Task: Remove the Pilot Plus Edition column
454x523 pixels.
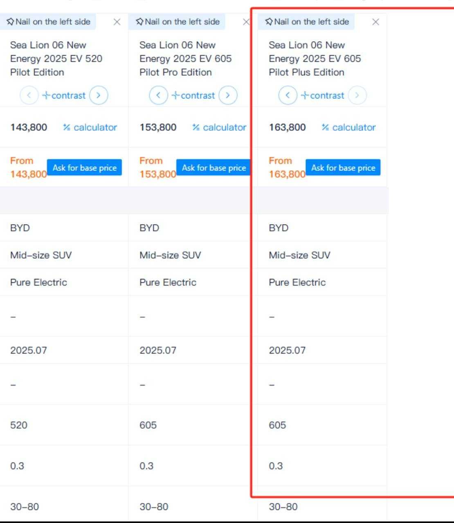Action: 375,22
